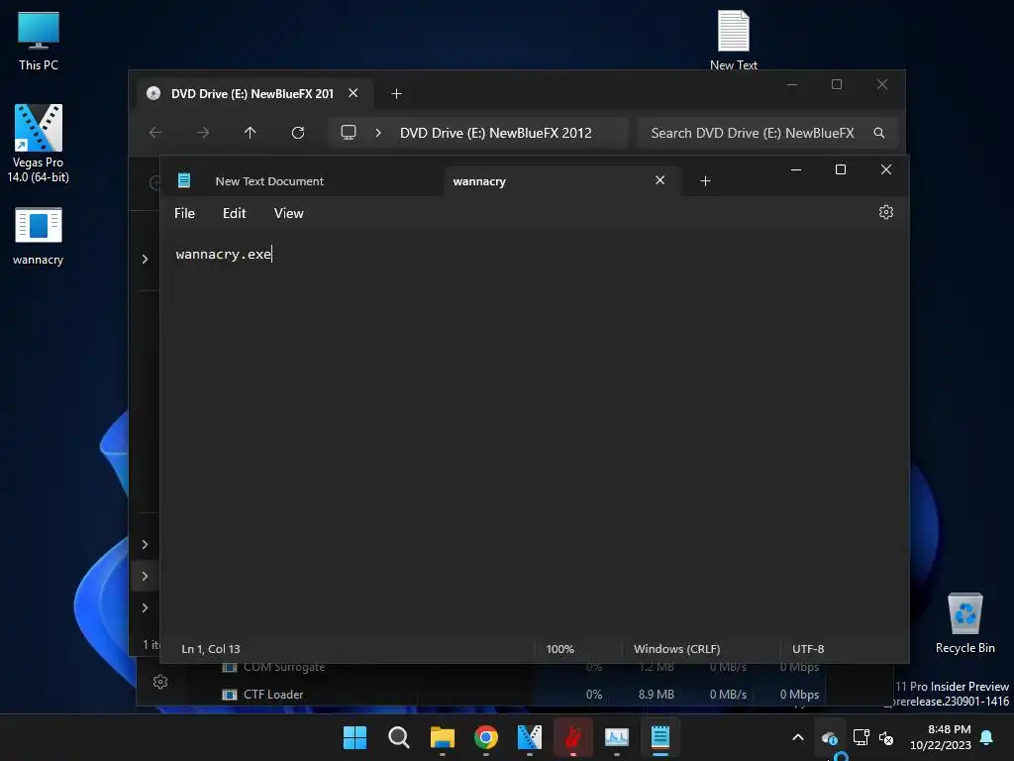Viewport: 1014px width, 761px height.
Task: Open File Explorer from taskbar
Action: pyautogui.click(x=443, y=737)
